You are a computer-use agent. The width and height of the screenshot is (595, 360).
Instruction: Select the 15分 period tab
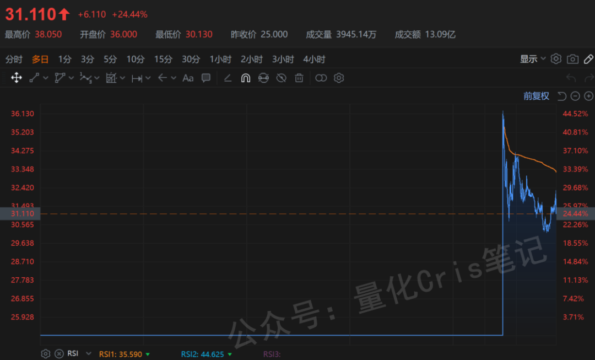[163, 59]
